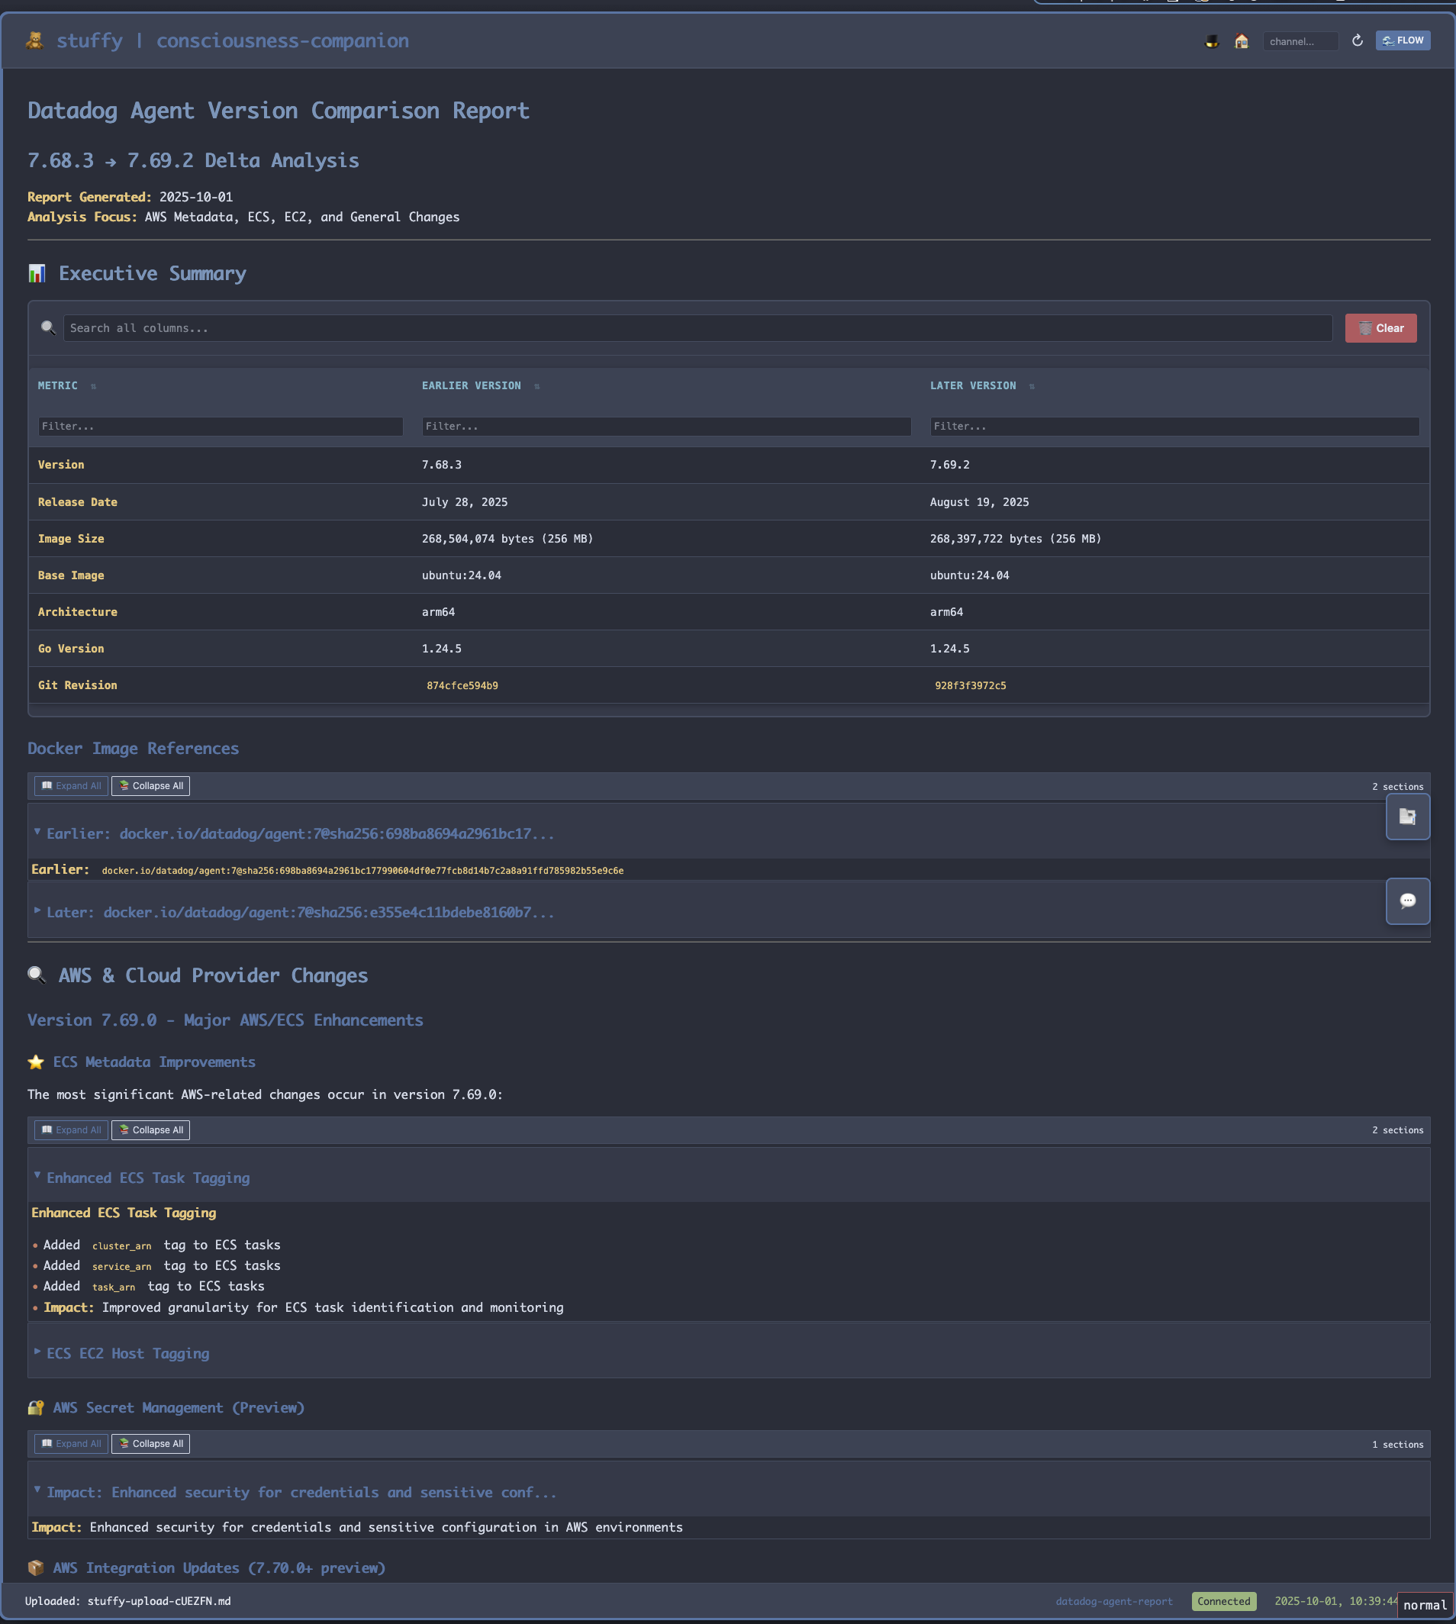Click the top hat icon in header
1456x1624 pixels.
pos(1211,40)
